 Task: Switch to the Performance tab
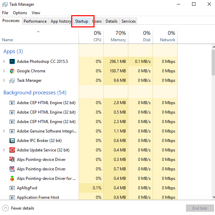(x=35, y=21)
